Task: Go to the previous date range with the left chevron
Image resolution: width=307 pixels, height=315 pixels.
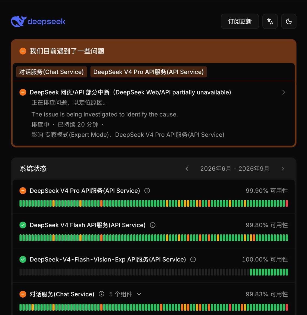Action: (187, 169)
